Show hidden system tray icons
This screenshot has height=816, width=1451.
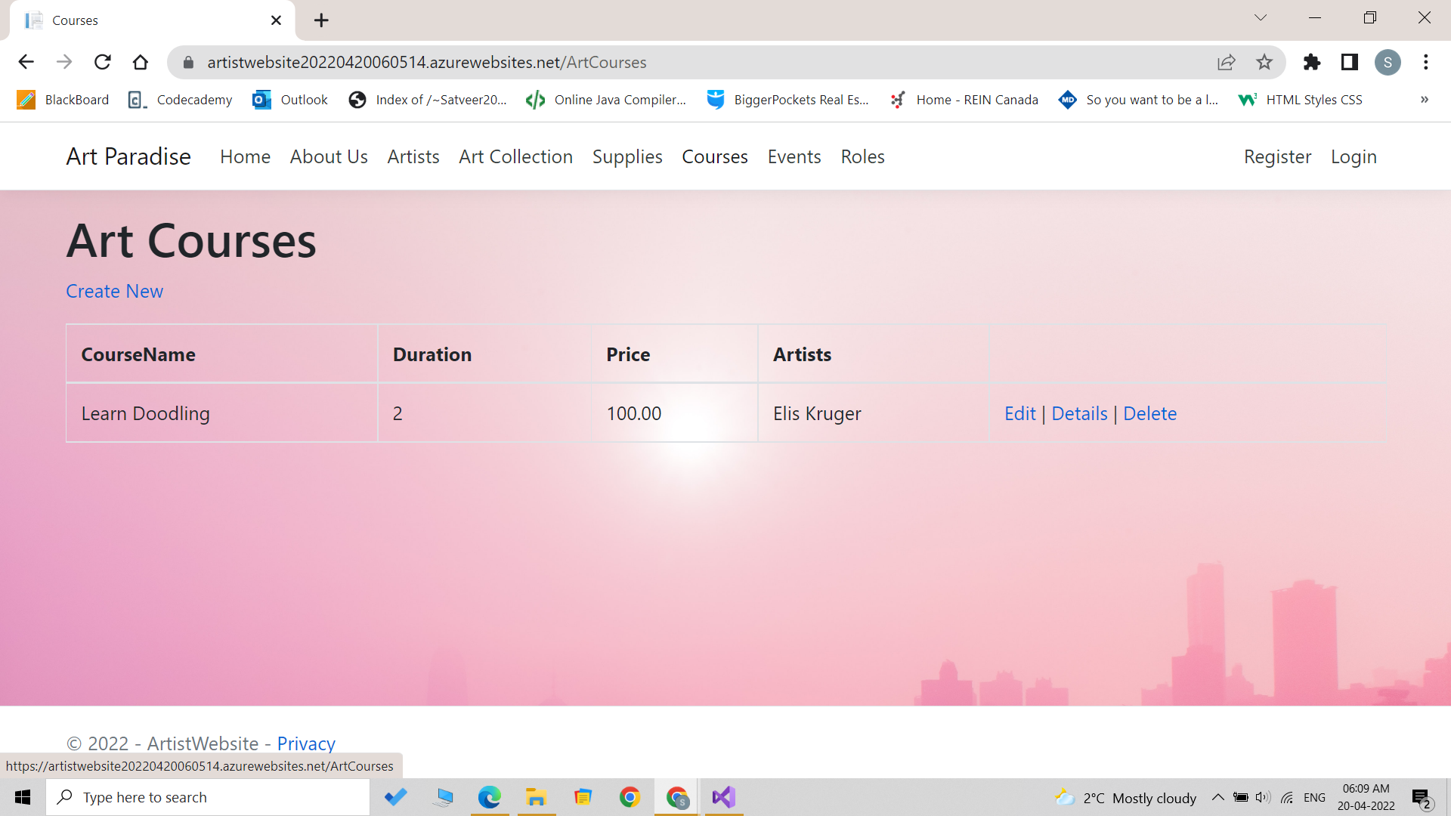pyautogui.click(x=1217, y=797)
